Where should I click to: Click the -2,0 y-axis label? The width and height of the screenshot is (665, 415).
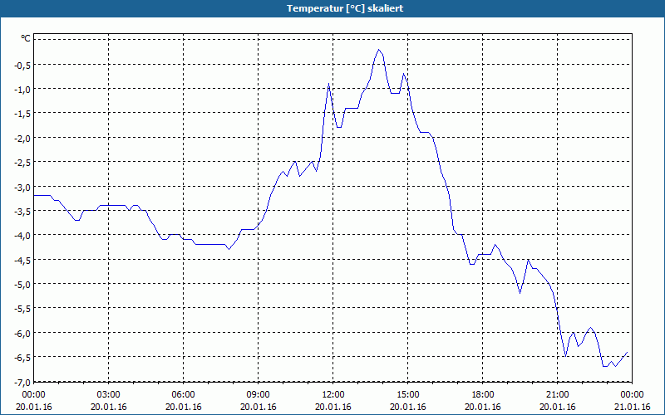(x=23, y=138)
